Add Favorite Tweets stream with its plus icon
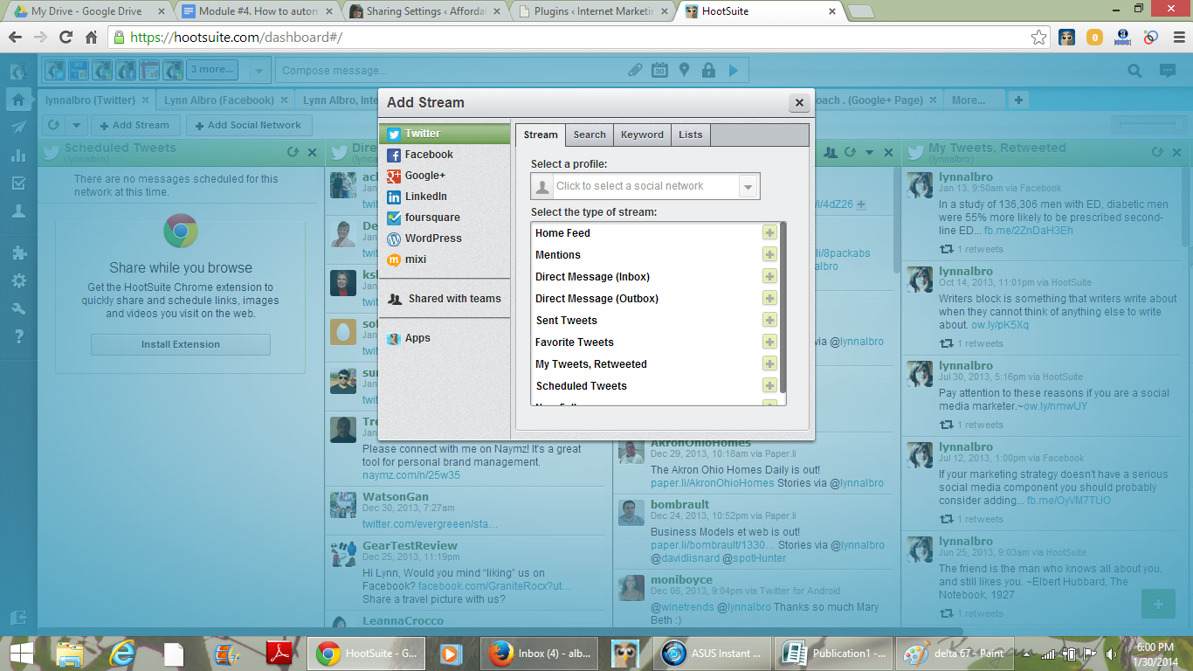1193x671 pixels. tap(769, 342)
